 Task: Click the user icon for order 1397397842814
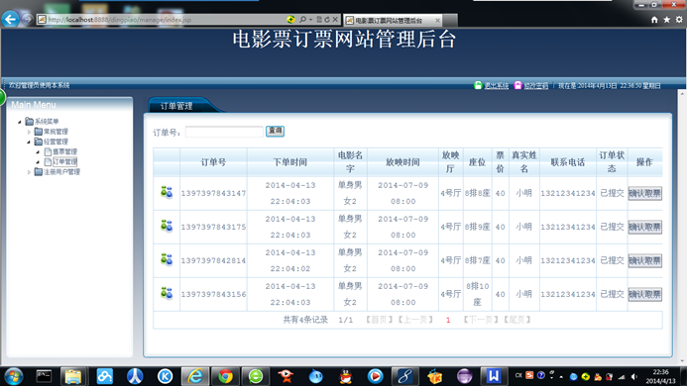(167, 260)
